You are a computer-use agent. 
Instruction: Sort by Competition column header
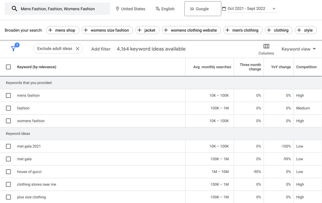click(306, 67)
